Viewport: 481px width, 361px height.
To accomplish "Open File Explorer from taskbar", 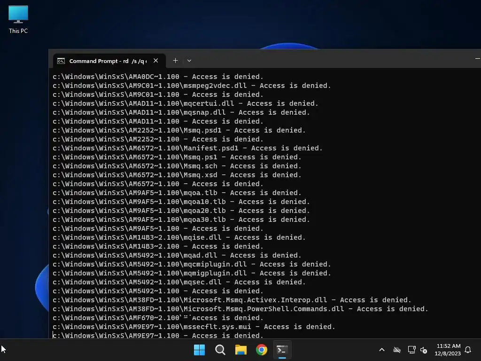I will 241,350.
